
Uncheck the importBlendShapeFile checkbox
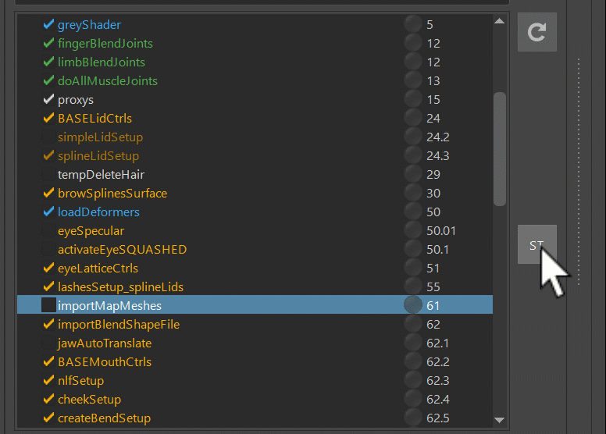point(48,325)
